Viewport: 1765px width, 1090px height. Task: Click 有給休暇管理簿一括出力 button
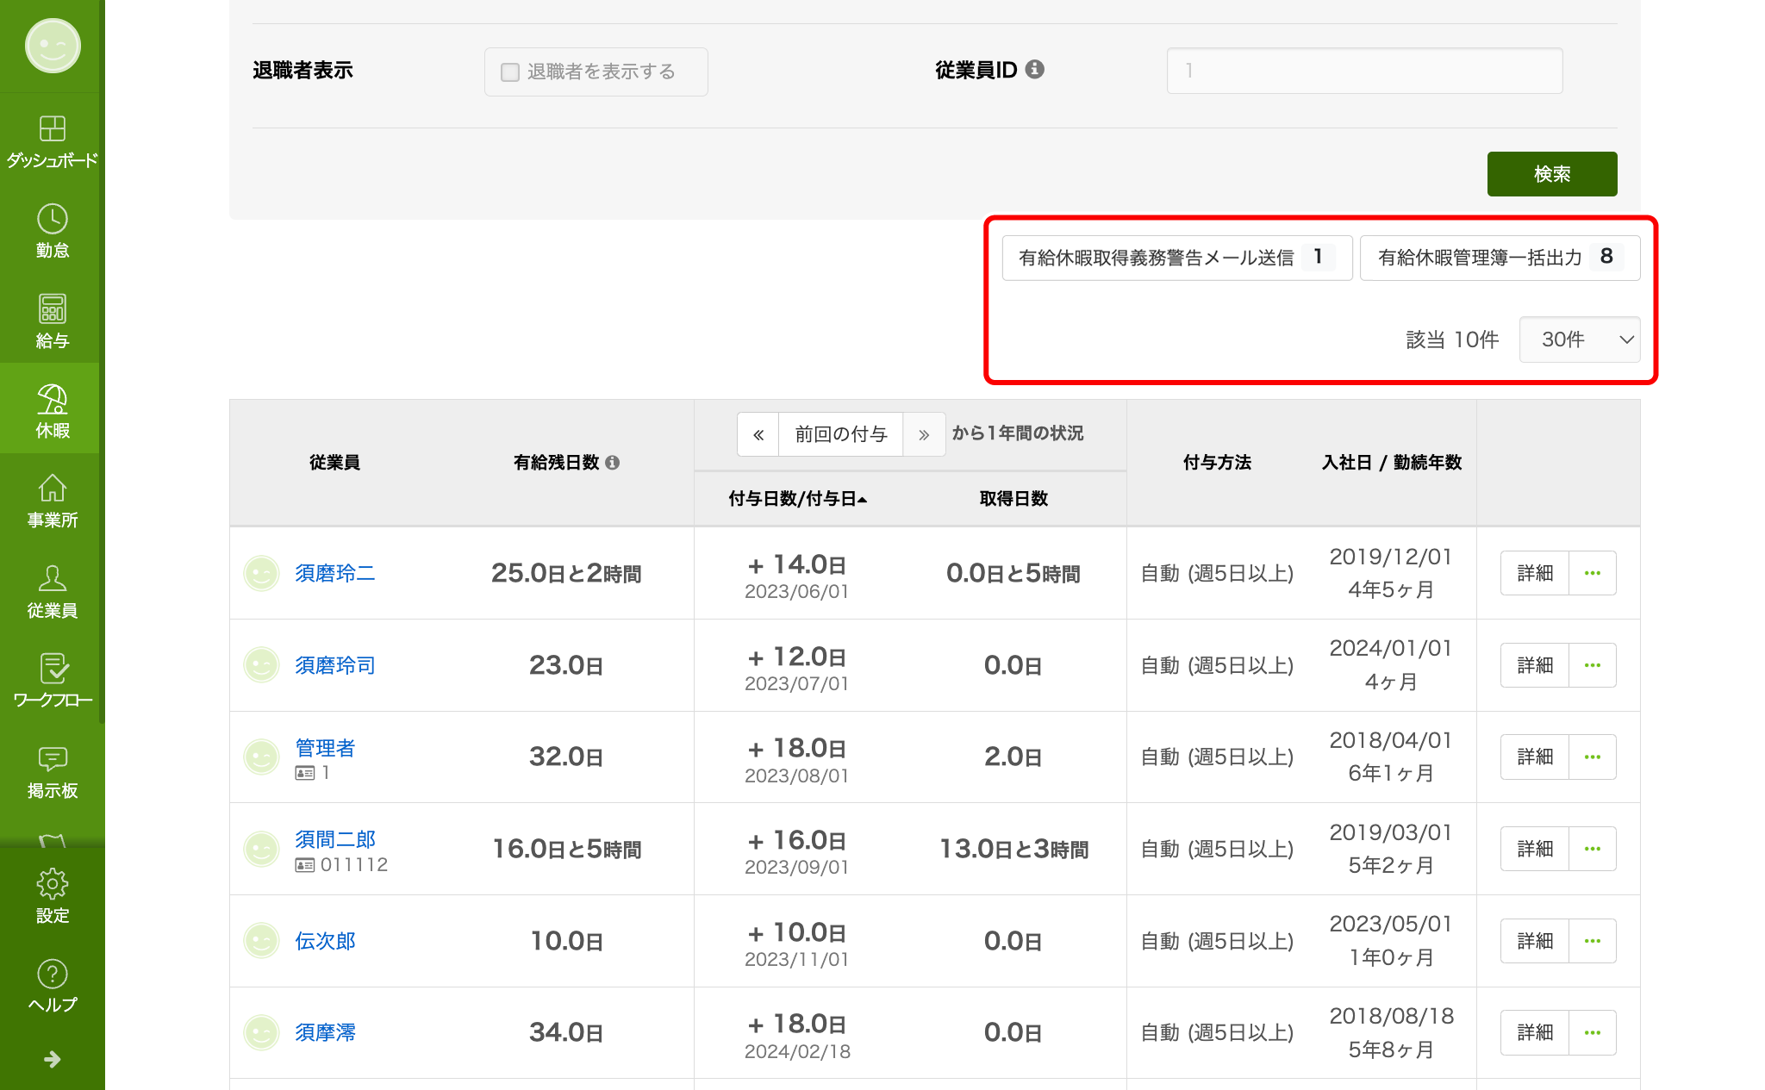click(1500, 258)
